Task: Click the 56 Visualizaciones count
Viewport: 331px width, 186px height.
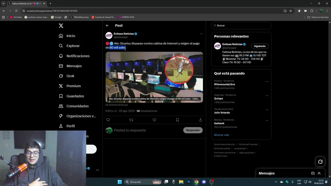Action: coord(147,111)
